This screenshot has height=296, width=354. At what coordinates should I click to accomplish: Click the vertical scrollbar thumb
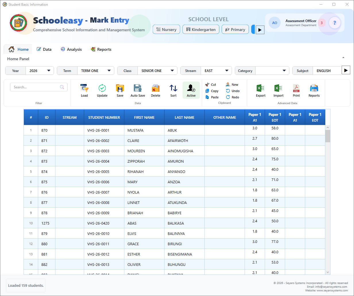[x=328, y=136]
